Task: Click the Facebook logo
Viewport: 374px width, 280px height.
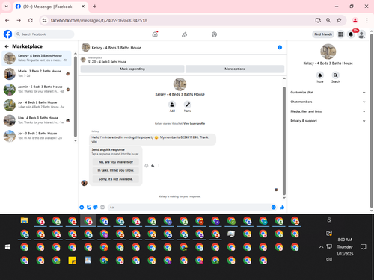Action: (7, 34)
